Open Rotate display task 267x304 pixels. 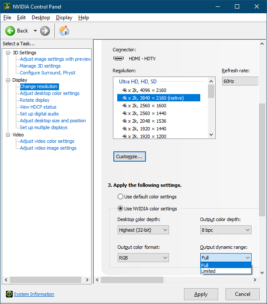pyautogui.click(x=35, y=100)
